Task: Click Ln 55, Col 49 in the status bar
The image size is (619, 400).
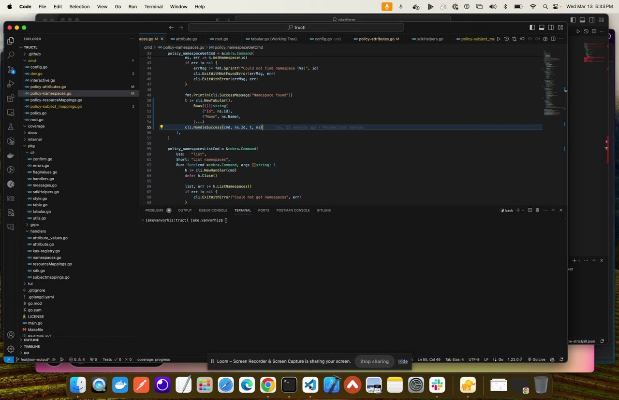Action: tap(429, 359)
